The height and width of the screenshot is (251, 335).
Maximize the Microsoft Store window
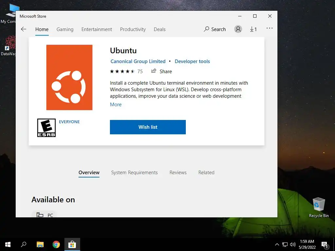click(x=255, y=16)
